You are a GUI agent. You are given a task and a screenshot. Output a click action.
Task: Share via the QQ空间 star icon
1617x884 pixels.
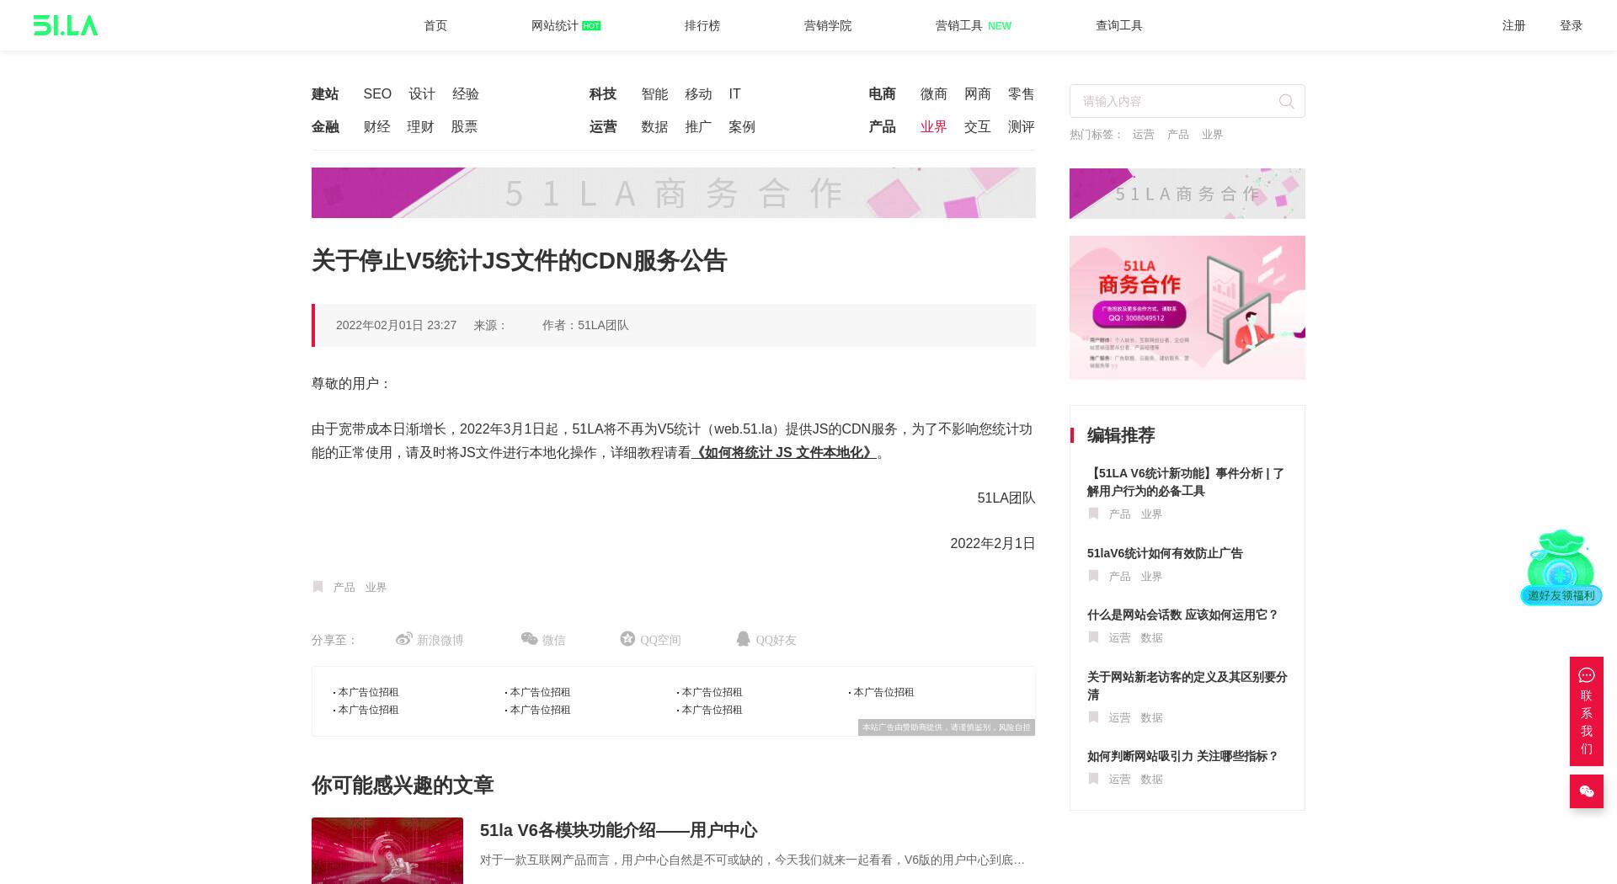[627, 639]
